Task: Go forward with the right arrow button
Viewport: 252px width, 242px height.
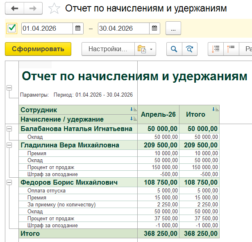Action: tap(33, 8)
